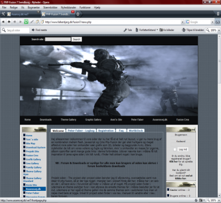Image resolution: width=221 pixels, height=203 pixels.
Task: Open the panels wrench icon on tab bar
Action: point(3,14)
